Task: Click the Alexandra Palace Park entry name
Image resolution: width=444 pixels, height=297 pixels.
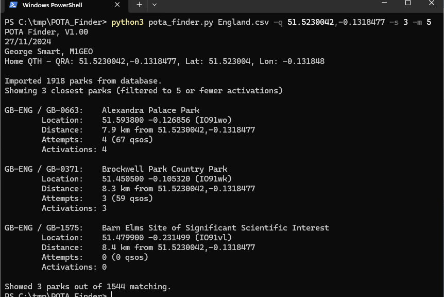Action: tap(150, 110)
